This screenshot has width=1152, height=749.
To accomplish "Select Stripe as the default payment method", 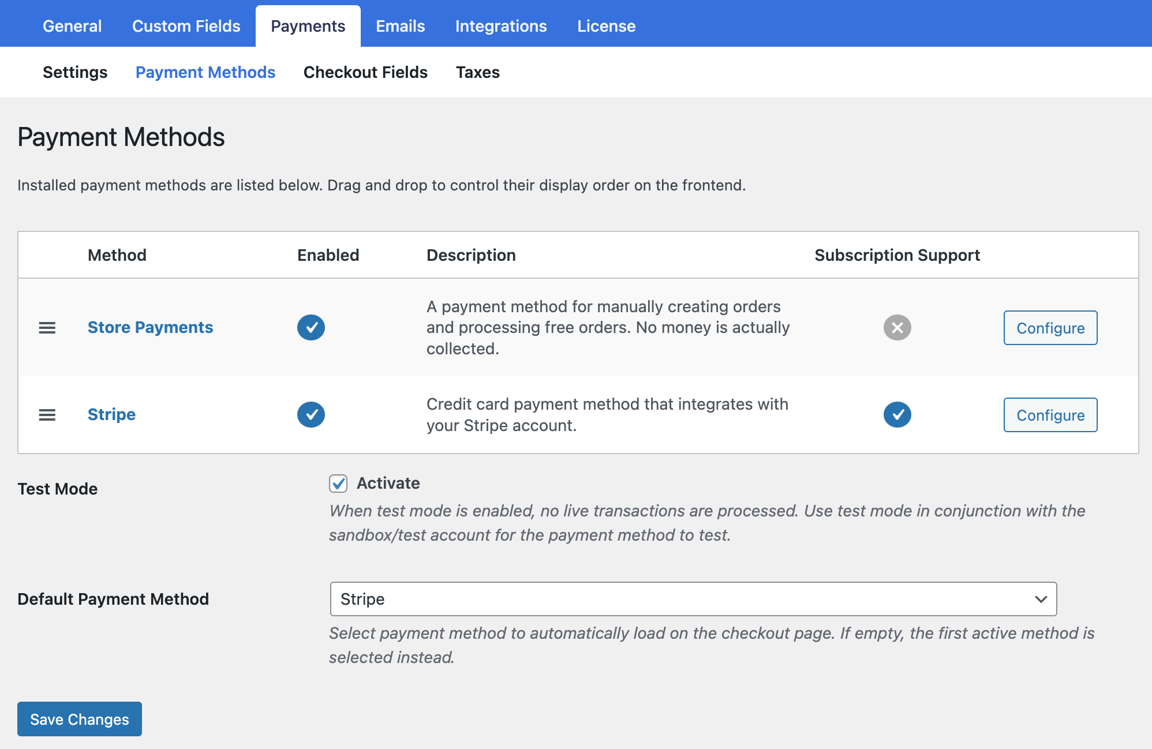I will click(693, 599).
